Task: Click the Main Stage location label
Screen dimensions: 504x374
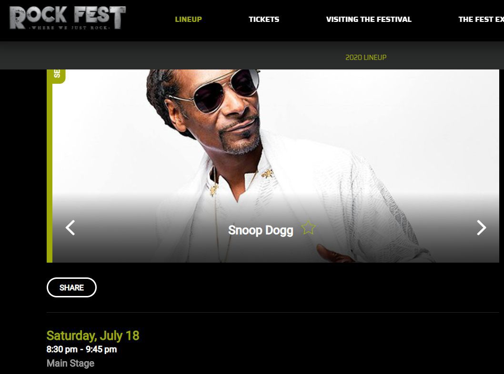Action: (71, 363)
